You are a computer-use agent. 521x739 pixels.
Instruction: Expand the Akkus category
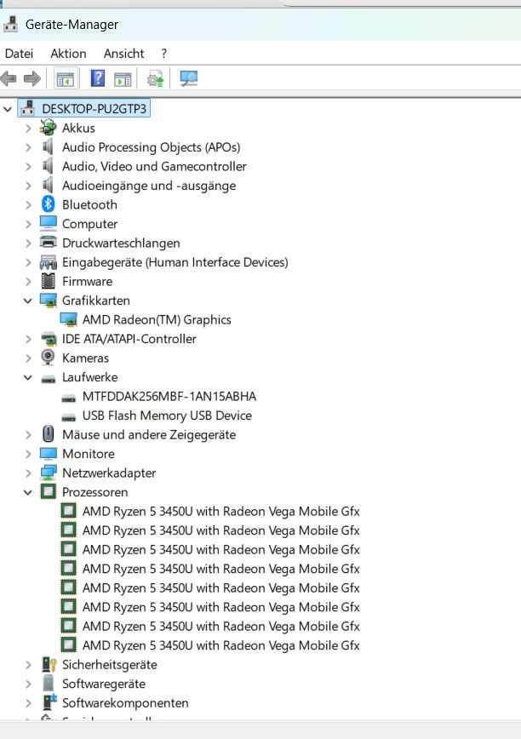pyautogui.click(x=28, y=128)
